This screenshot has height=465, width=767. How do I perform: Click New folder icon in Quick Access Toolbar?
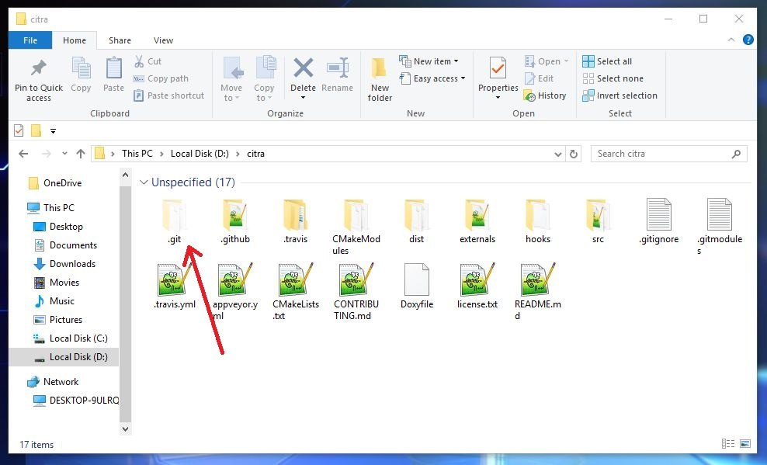click(36, 130)
